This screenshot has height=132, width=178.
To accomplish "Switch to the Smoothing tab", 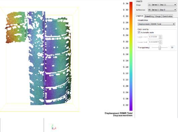I will pos(149,16).
